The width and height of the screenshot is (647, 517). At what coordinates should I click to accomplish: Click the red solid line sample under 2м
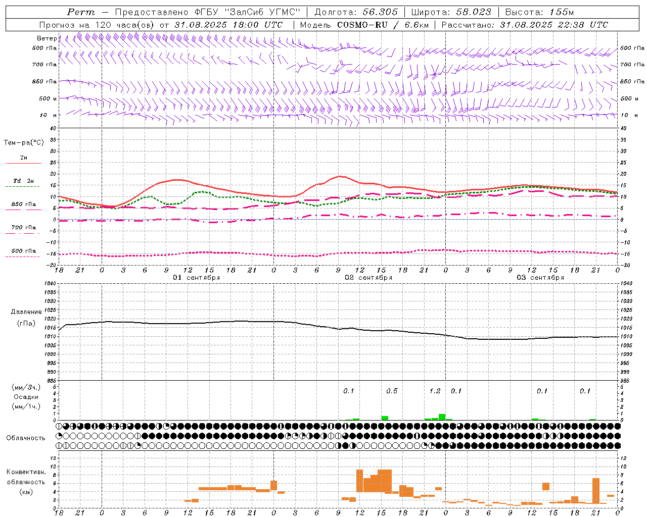coord(23,163)
